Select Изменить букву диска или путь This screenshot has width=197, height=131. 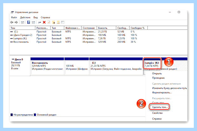point(169,88)
